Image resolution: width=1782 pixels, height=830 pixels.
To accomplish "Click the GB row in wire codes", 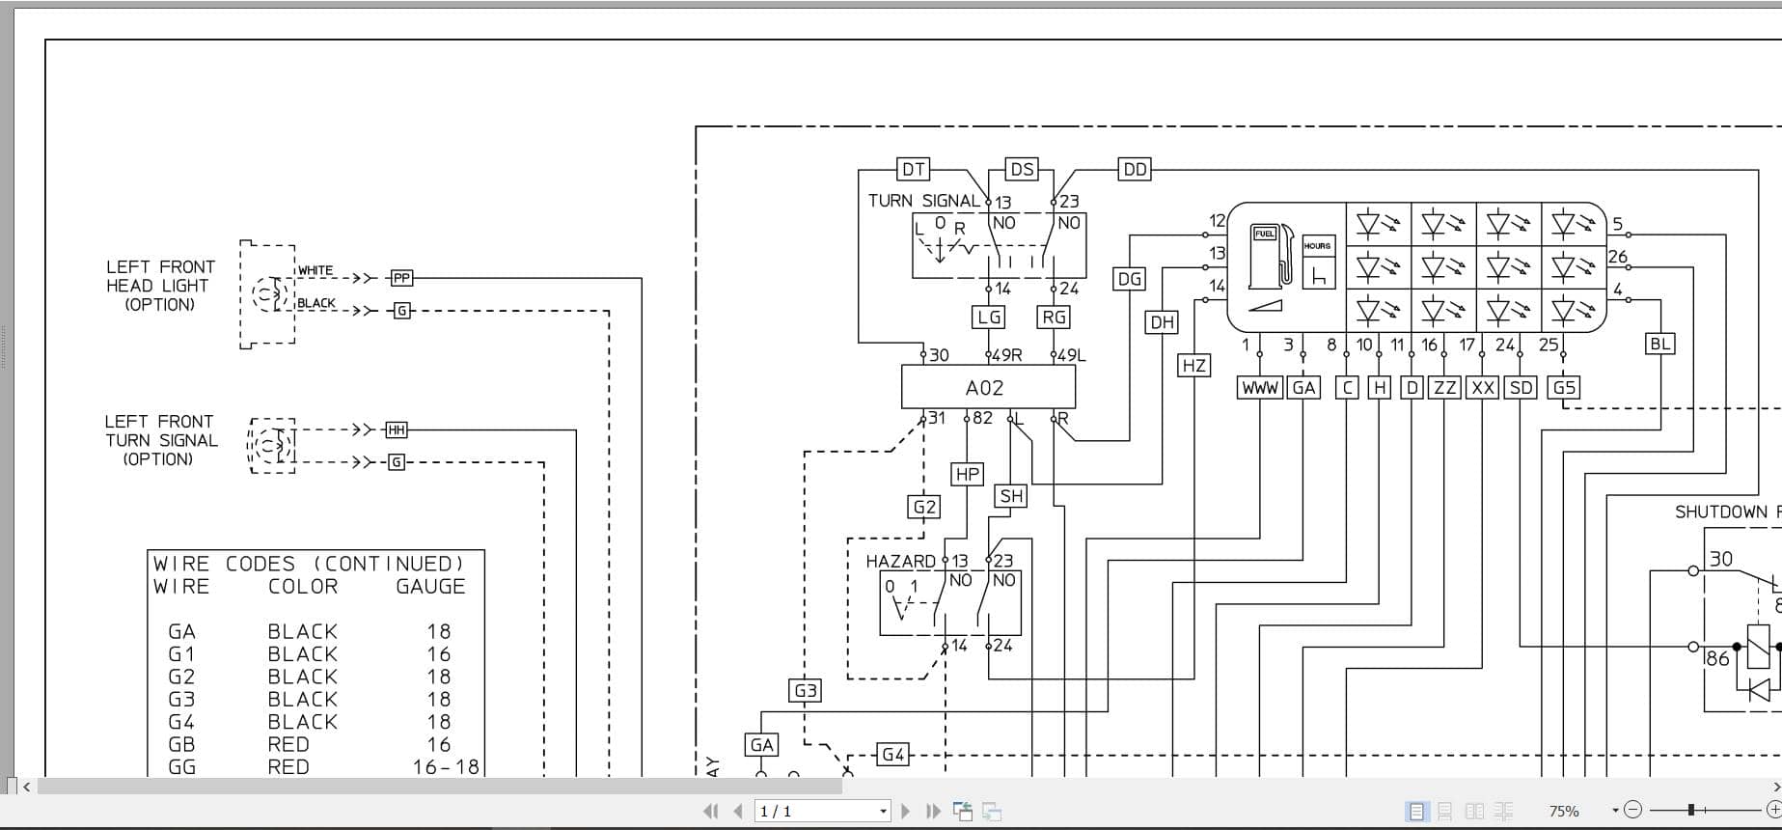I will [310, 745].
